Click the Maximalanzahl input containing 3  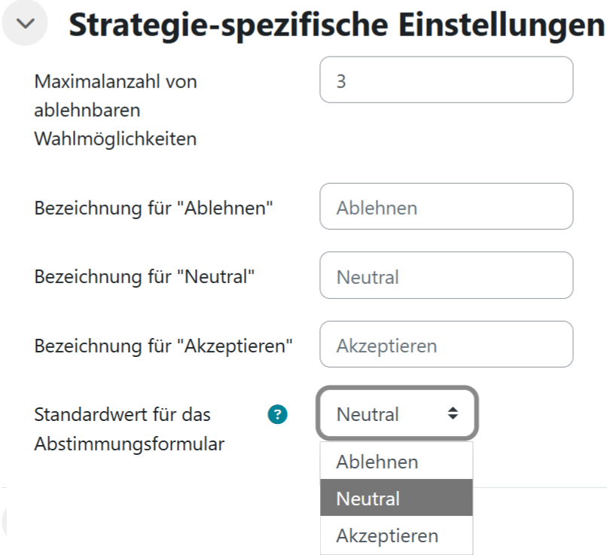[x=446, y=79]
